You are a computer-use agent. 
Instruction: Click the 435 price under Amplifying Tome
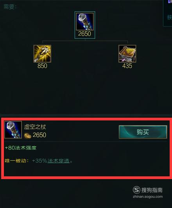click(x=127, y=66)
